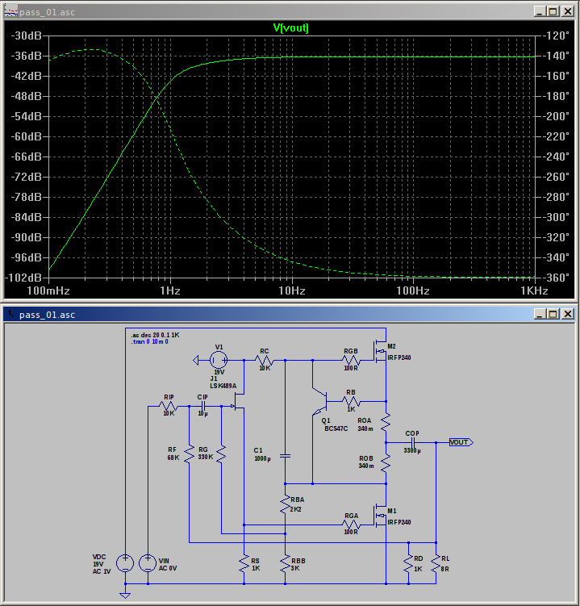
Task: Select resistor RB 1K symbol
Action: (351, 402)
